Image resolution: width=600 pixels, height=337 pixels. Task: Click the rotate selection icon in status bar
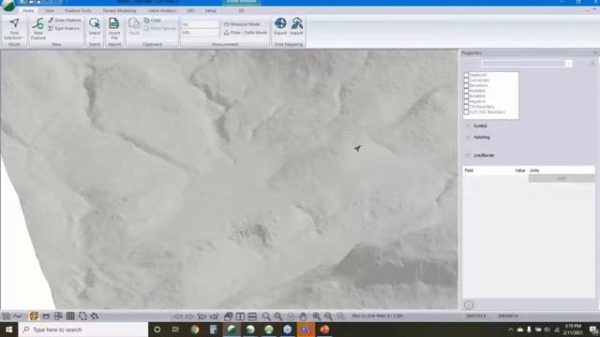tap(82, 316)
